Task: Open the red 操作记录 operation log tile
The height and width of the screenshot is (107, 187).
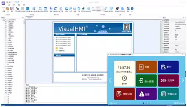Action: 124,94
